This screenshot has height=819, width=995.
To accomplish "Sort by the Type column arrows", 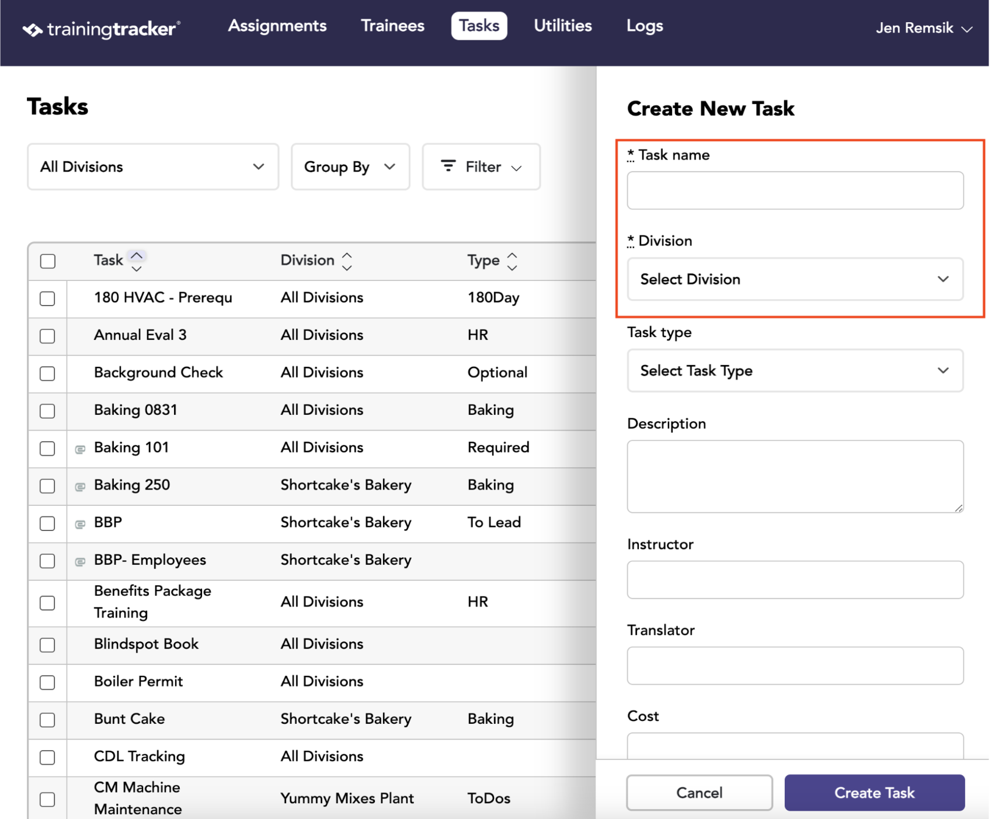I will (x=512, y=261).
